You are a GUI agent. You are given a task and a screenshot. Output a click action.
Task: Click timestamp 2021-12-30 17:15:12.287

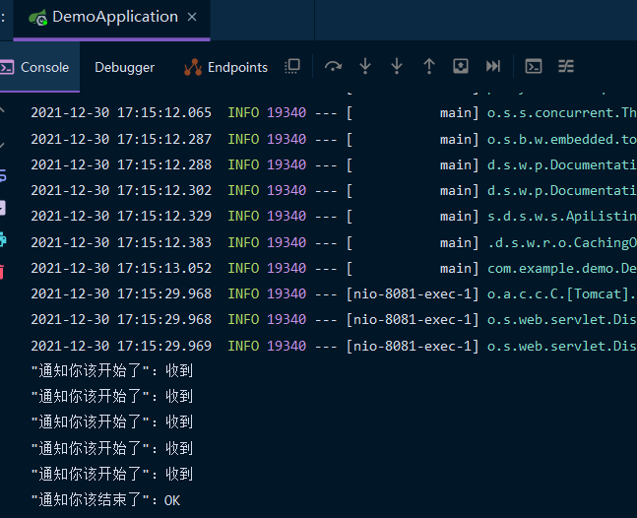(x=121, y=140)
